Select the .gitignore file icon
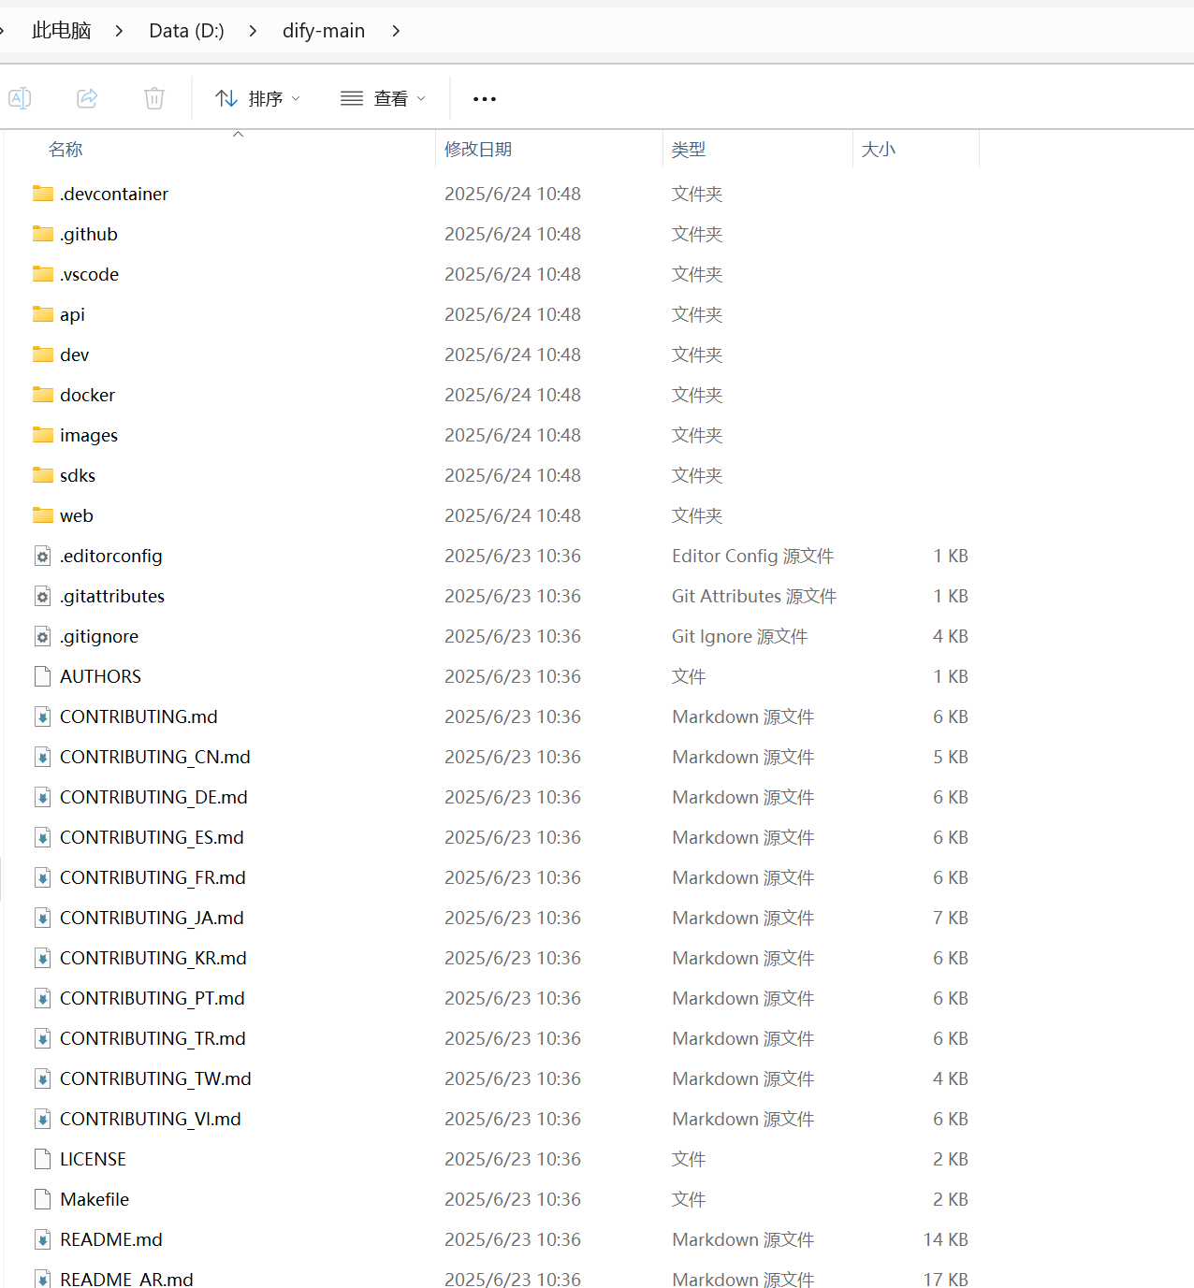1194x1288 pixels. point(42,637)
